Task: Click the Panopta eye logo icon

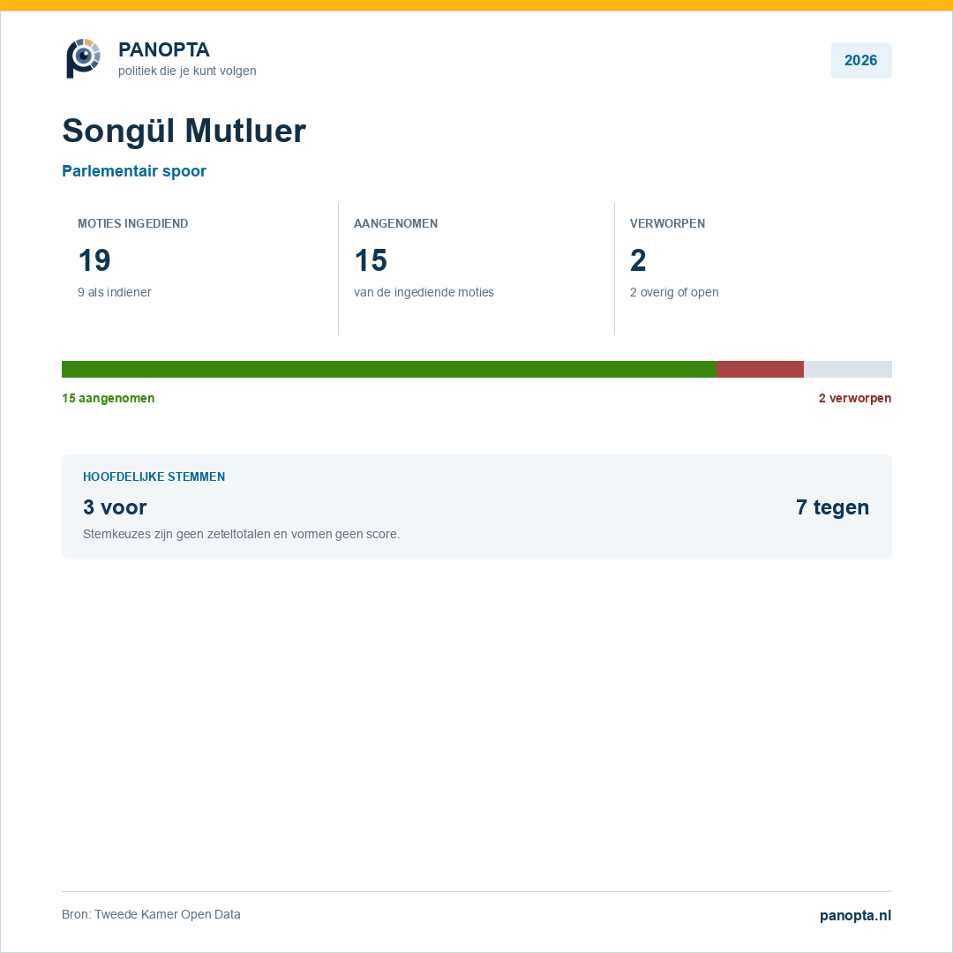Action: pos(83,58)
